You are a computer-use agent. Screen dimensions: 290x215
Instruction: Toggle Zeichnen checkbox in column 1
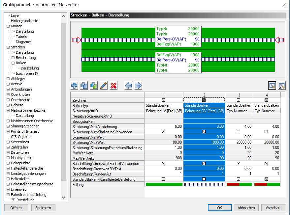164,100
